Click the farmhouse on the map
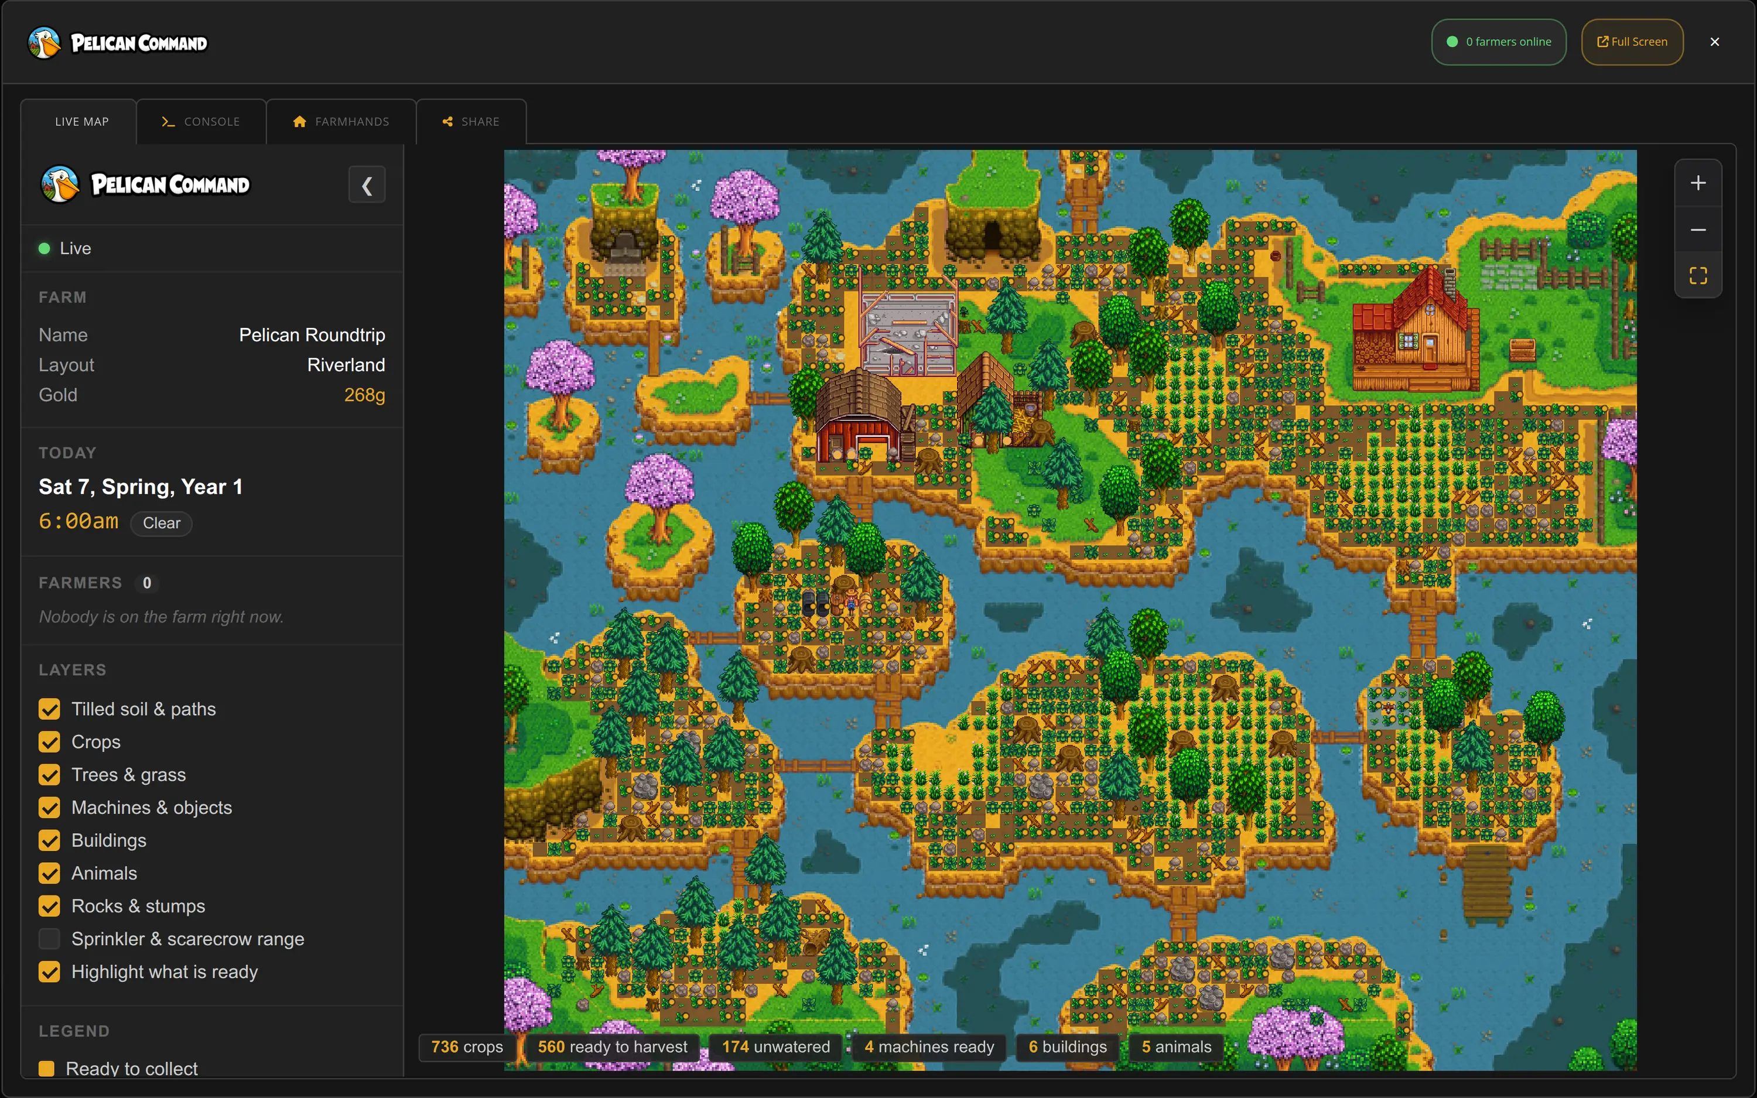The width and height of the screenshot is (1757, 1098). click(x=1415, y=330)
